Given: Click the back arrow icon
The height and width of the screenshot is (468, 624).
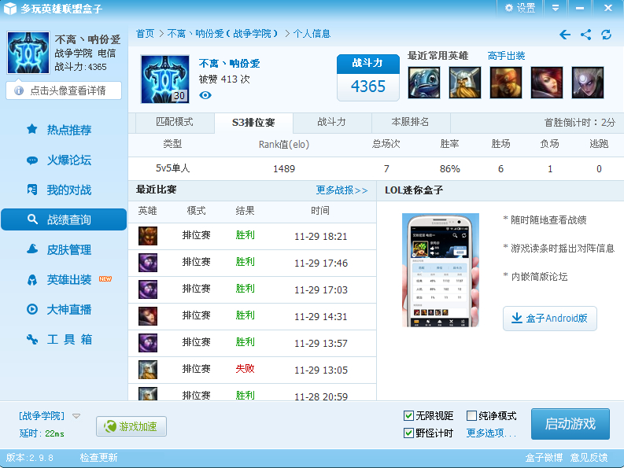Looking at the screenshot, I should 565,35.
